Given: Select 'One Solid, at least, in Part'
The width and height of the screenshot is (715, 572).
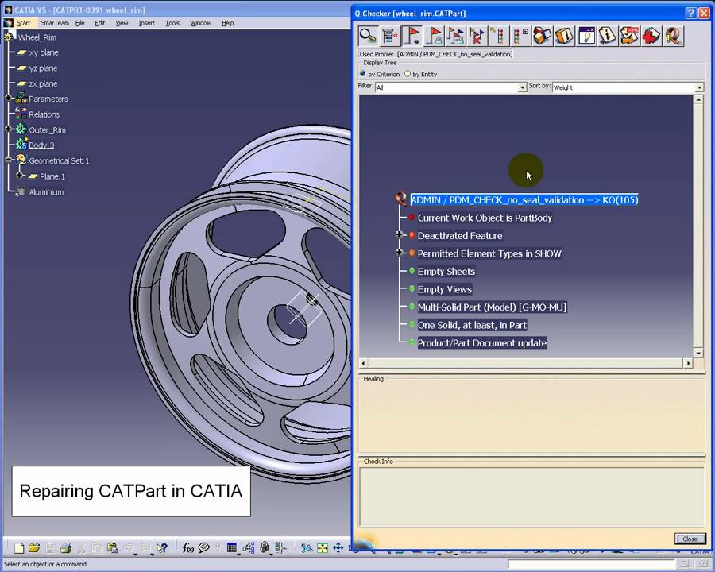Looking at the screenshot, I should click(472, 325).
